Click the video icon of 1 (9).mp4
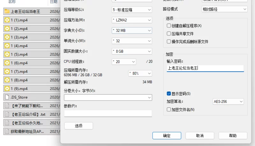The width and height of the screenshot is (255, 146). (7, 89)
